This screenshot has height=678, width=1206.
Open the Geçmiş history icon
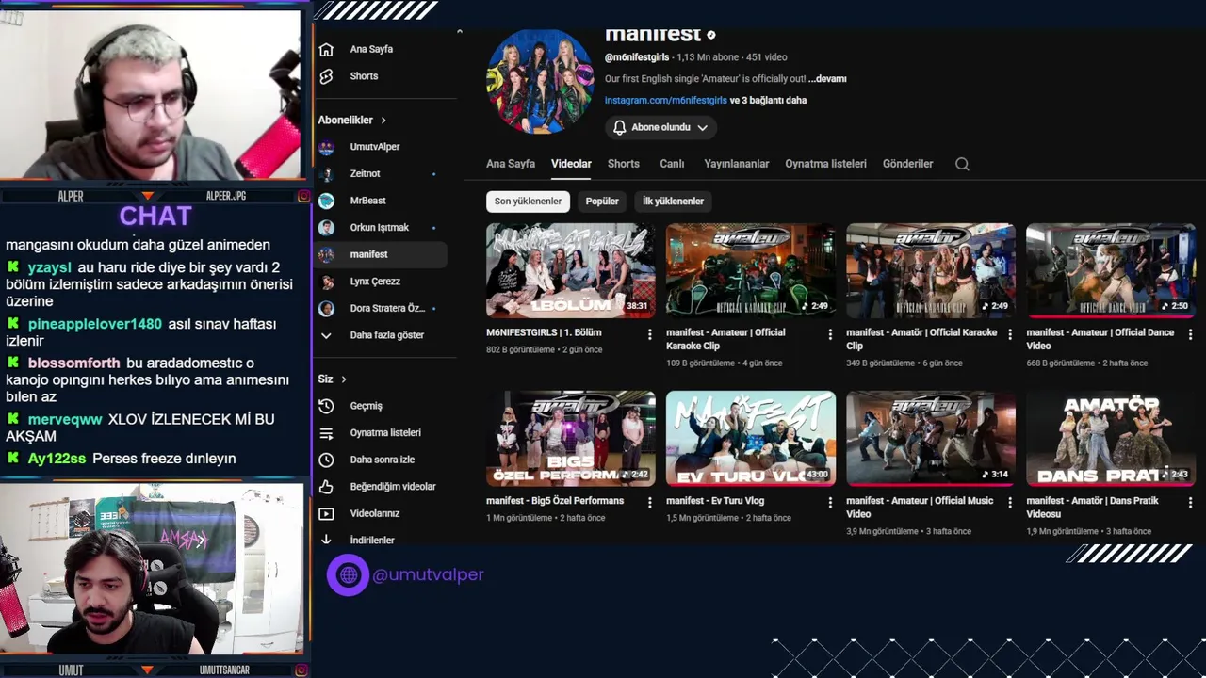pos(326,406)
